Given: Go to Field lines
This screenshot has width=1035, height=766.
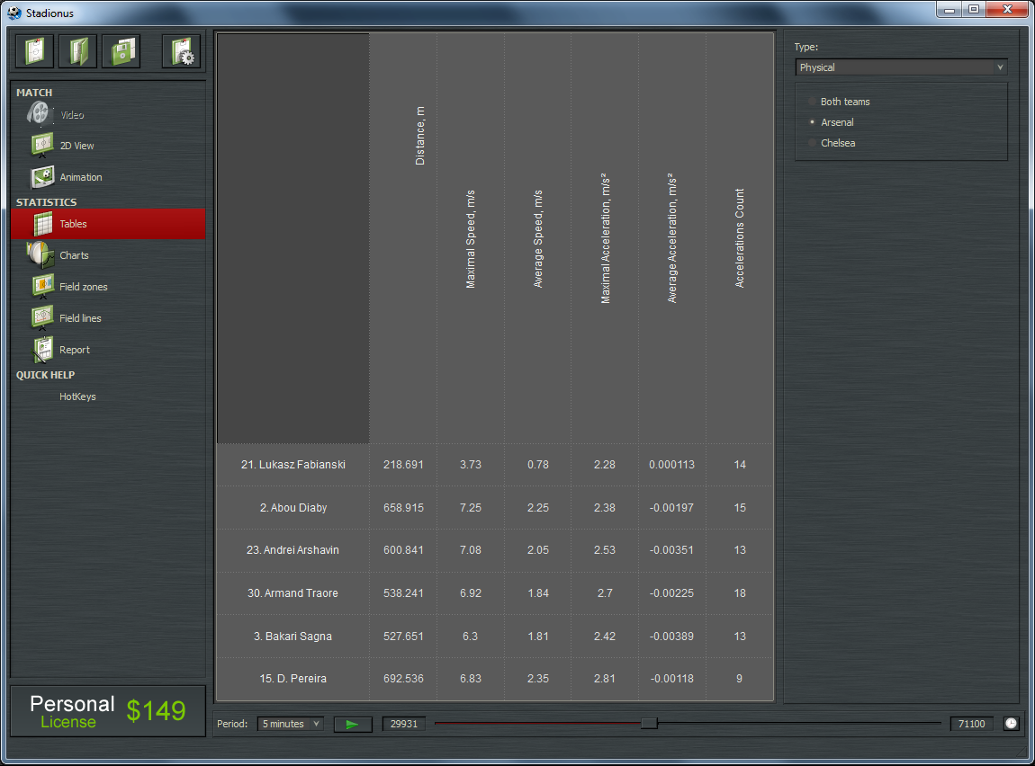Looking at the screenshot, I should click(80, 318).
